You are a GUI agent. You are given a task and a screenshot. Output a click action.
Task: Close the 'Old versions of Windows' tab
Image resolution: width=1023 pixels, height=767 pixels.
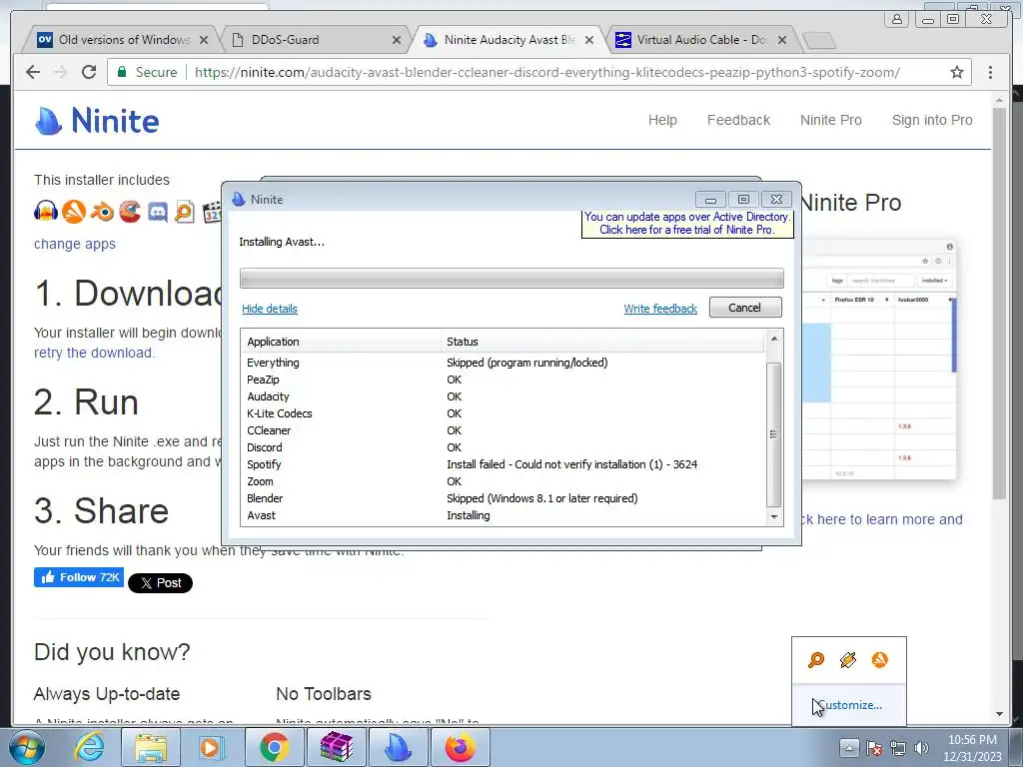[x=204, y=40]
